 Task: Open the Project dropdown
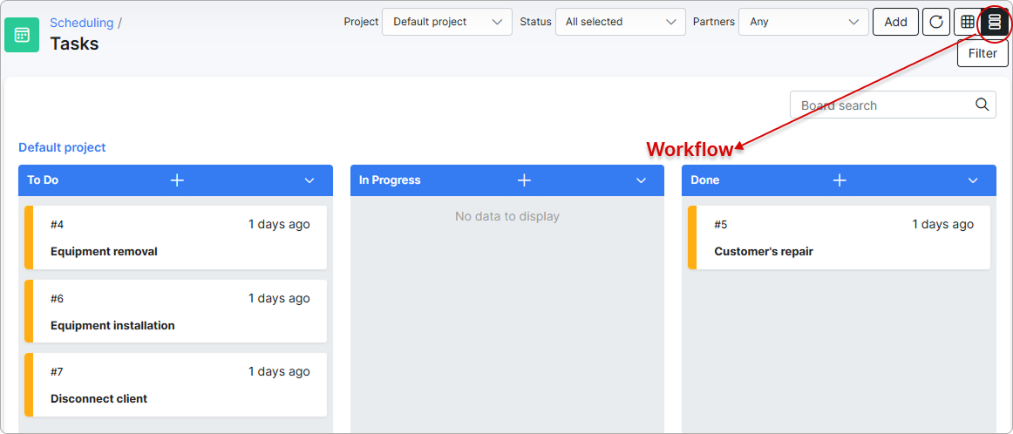point(447,22)
